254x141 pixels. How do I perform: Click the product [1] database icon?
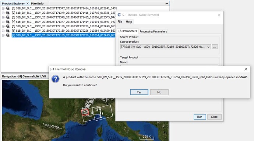click(x=8, y=8)
